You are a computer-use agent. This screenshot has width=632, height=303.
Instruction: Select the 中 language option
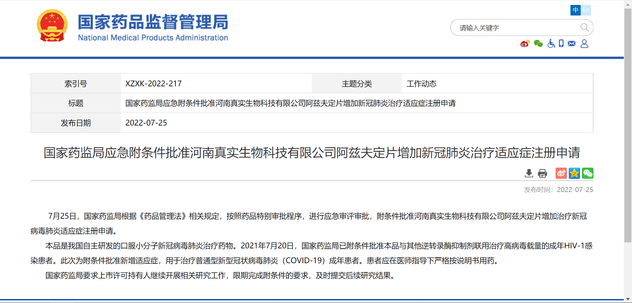tap(575, 10)
